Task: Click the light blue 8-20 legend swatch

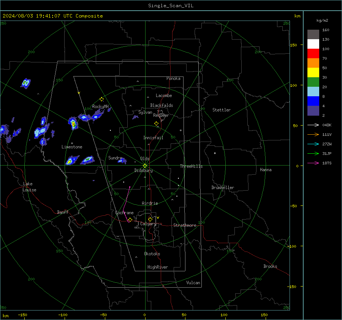Action: click(313, 92)
